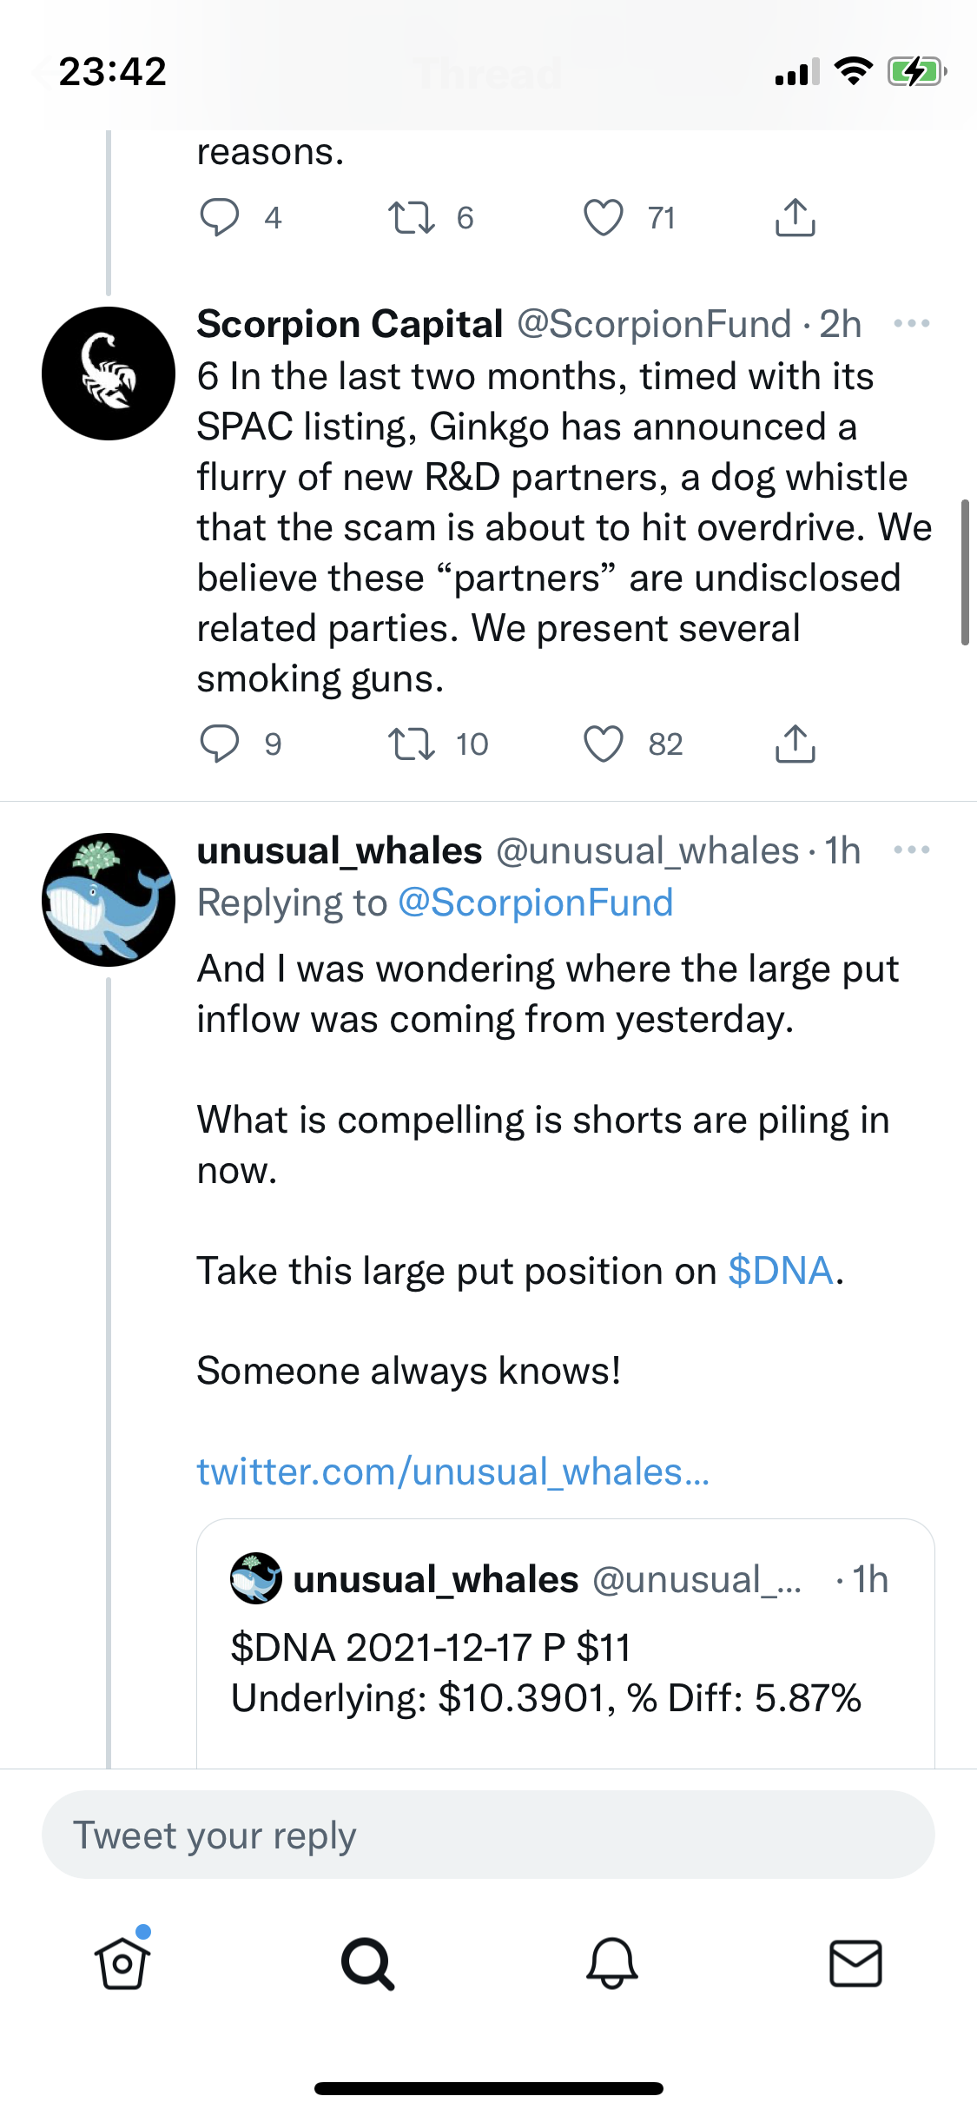Open Direct Messages envelope tab

856,1963
